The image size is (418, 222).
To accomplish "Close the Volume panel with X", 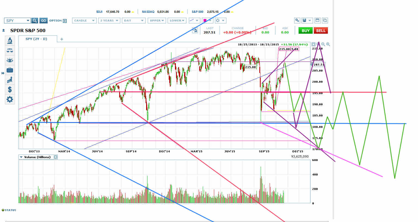I will (56, 157).
